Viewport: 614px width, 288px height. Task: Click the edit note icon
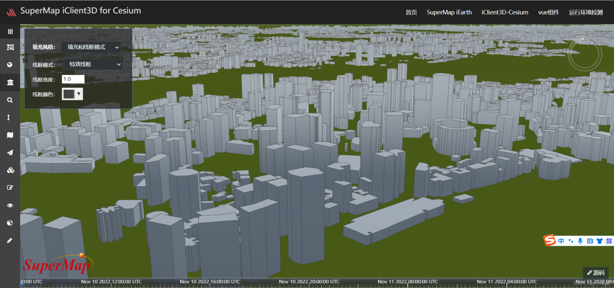10,188
